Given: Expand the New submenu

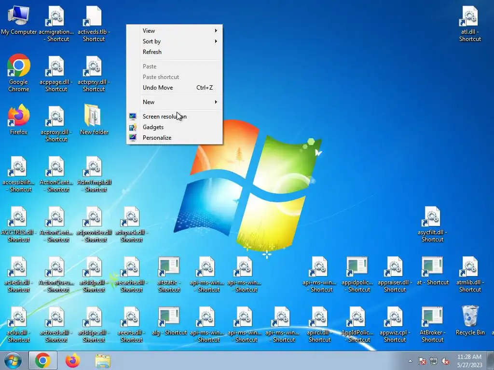Looking at the screenshot, I should click(175, 102).
